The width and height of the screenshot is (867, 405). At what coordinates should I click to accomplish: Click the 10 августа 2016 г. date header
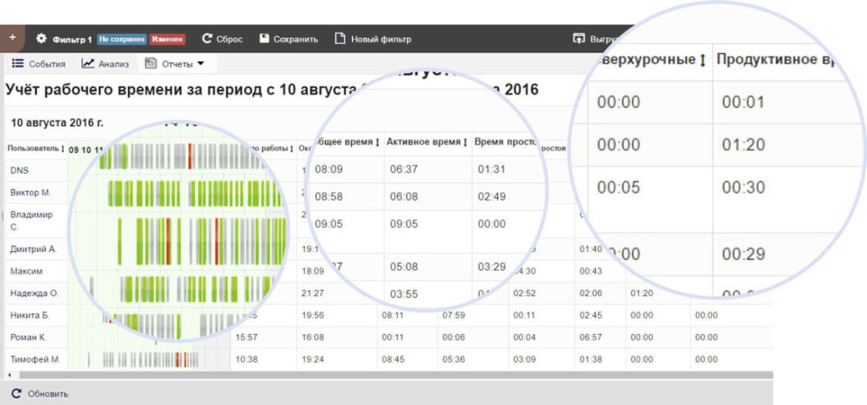pos(57,122)
